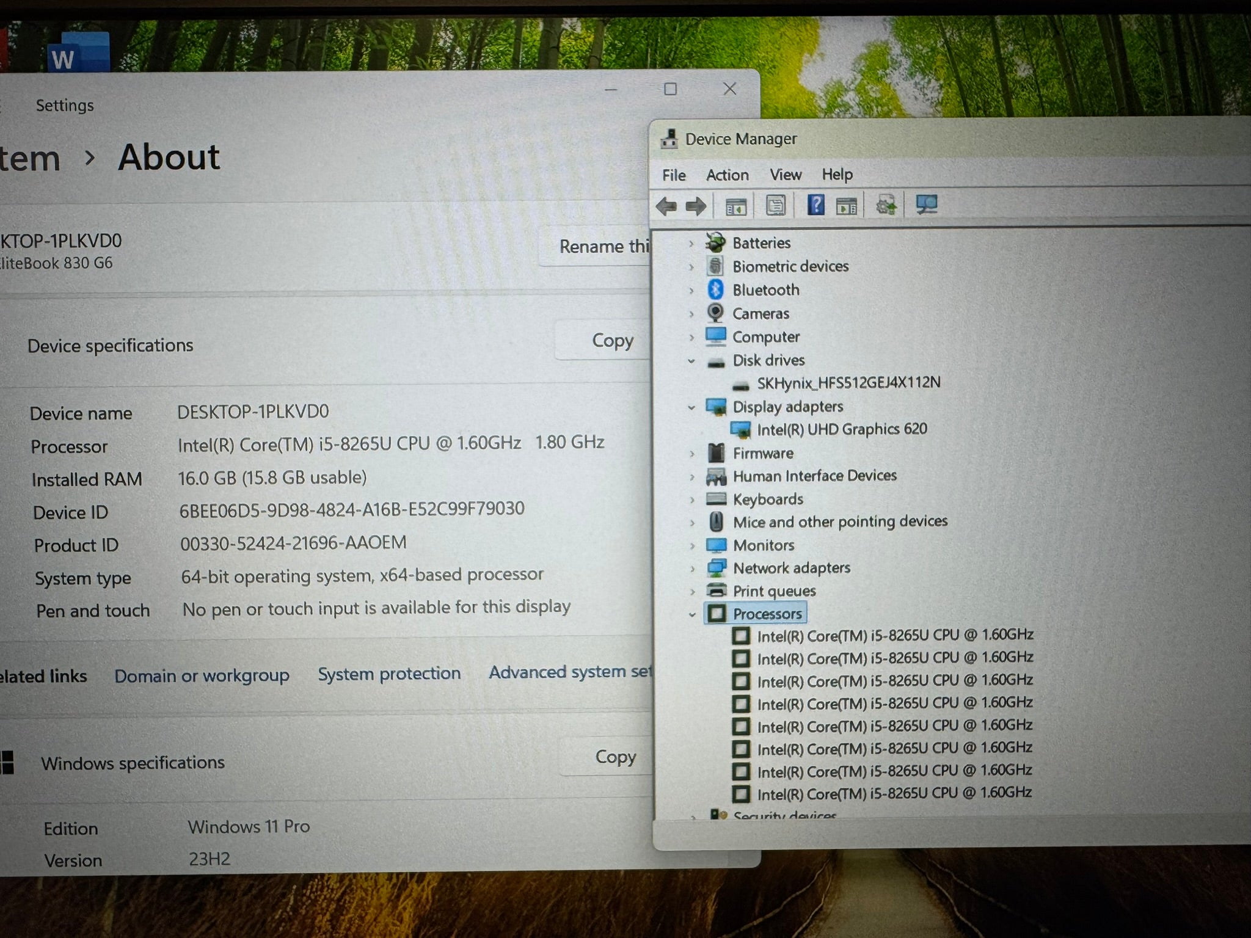Click the Monitors category icon
This screenshot has width=1251, height=938.
716,545
